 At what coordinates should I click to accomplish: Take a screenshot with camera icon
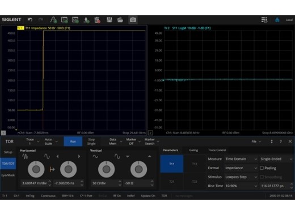(133, 20)
